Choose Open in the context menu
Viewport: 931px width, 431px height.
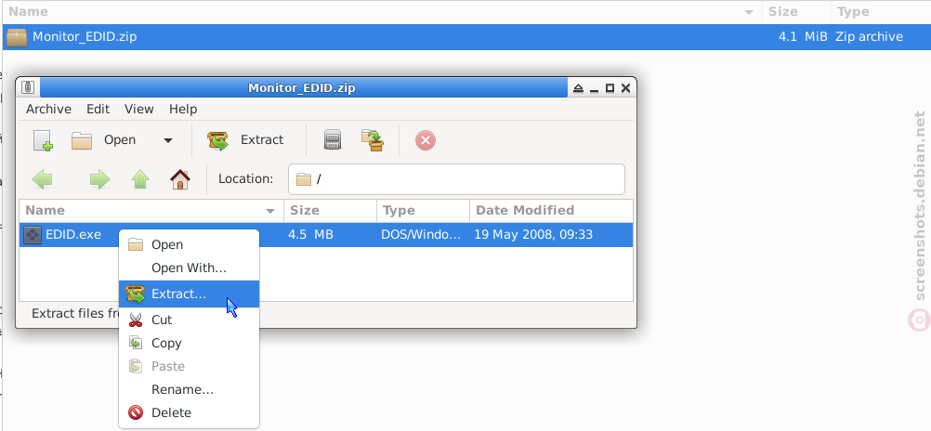tap(189, 244)
